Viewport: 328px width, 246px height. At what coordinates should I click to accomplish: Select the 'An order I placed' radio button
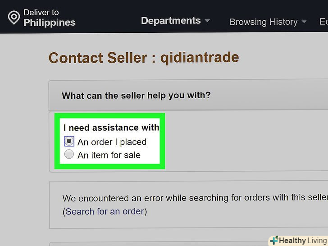pos(69,141)
